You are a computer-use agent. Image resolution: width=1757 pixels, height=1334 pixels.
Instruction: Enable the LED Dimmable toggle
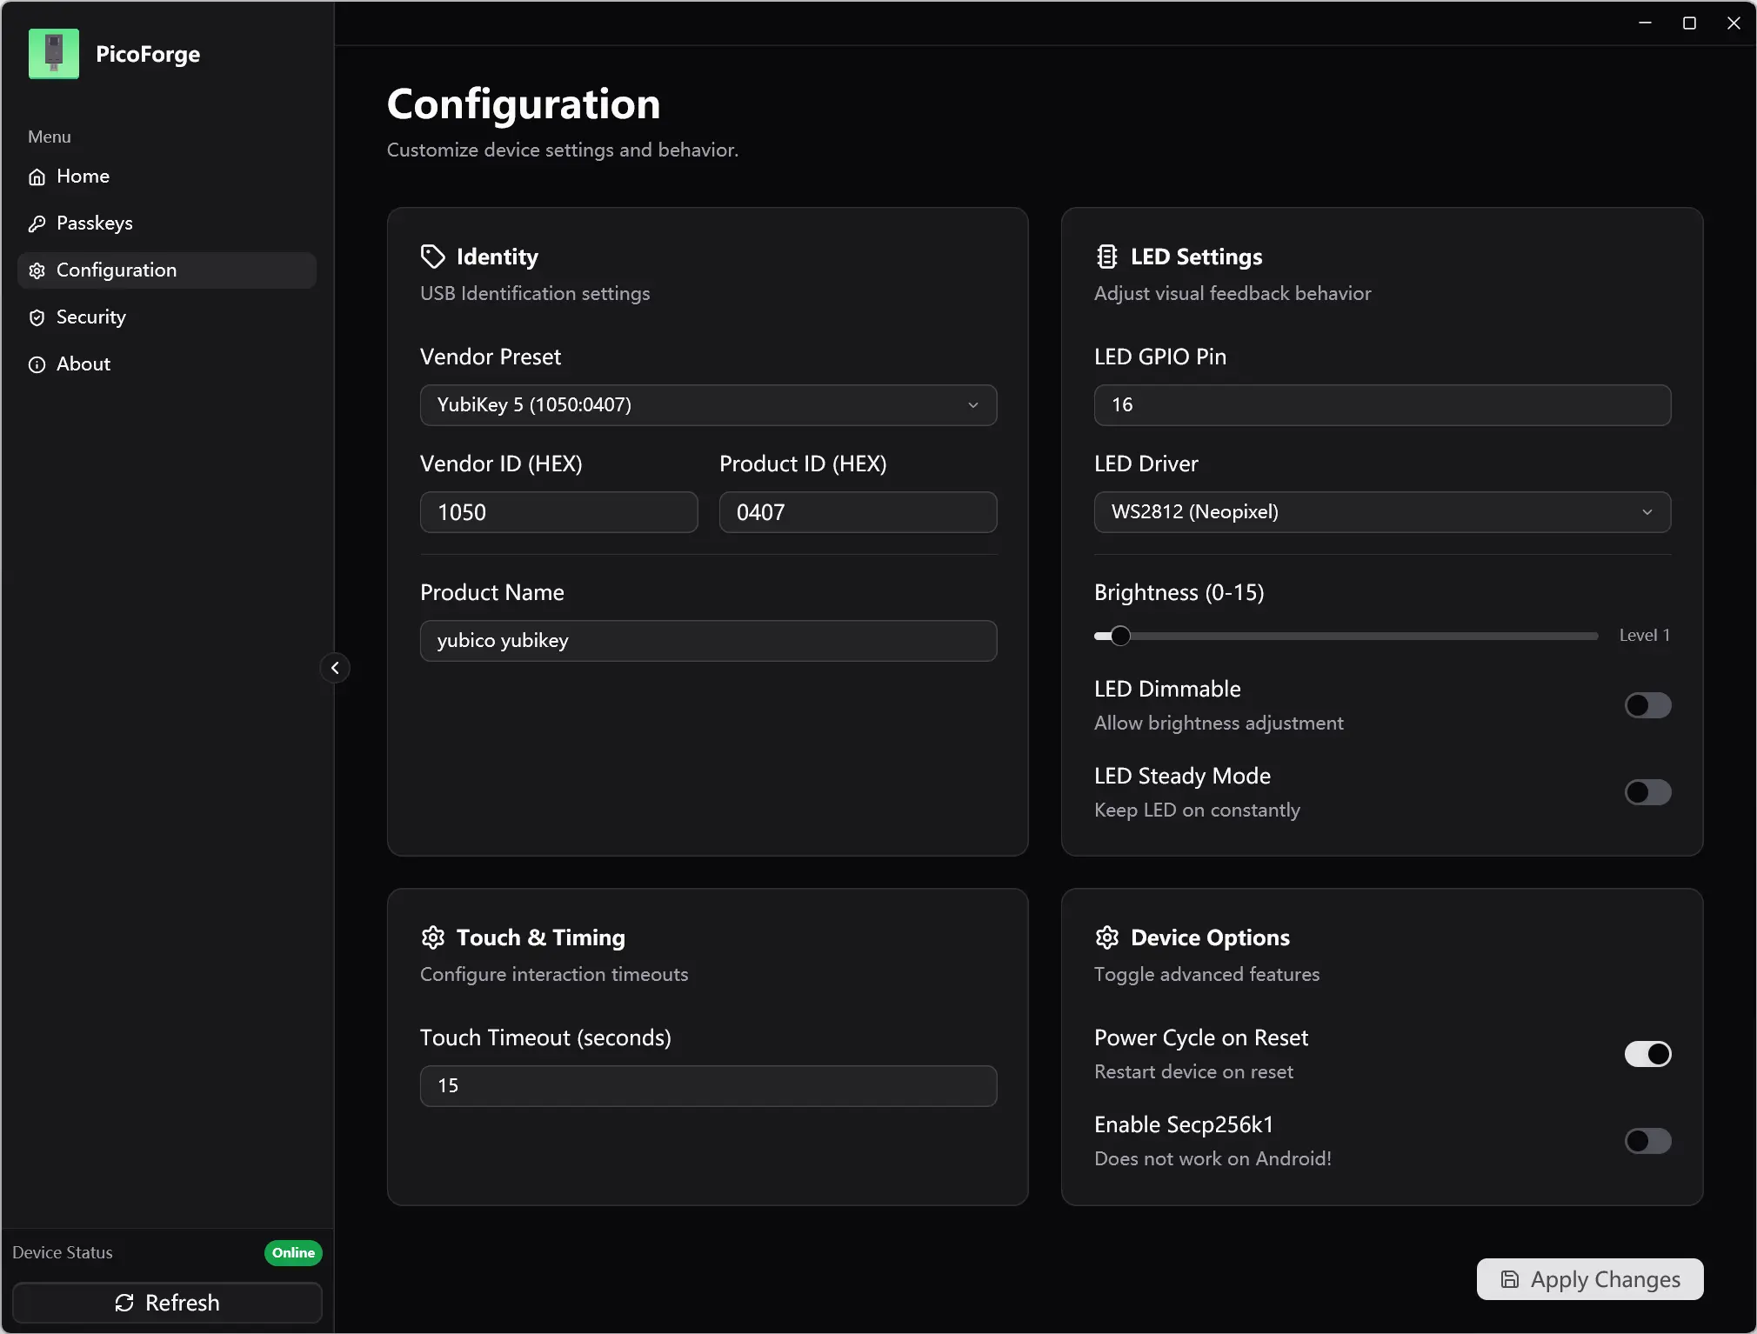tap(1647, 705)
